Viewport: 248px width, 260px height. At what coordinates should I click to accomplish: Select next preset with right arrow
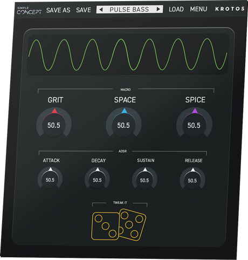pyautogui.click(x=159, y=9)
